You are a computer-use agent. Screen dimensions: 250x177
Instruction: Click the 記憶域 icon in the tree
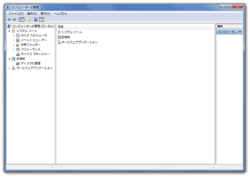[13, 59]
